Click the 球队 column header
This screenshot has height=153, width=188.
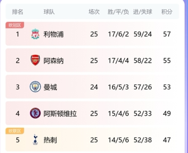click(x=49, y=12)
